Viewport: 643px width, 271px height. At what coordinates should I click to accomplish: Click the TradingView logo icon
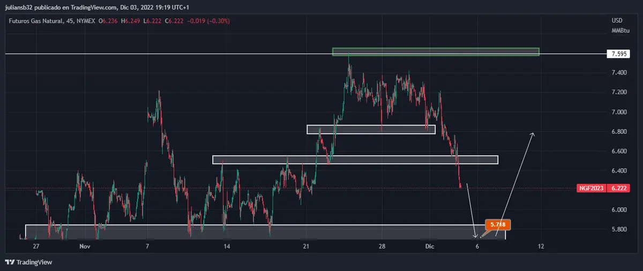click(9, 262)
